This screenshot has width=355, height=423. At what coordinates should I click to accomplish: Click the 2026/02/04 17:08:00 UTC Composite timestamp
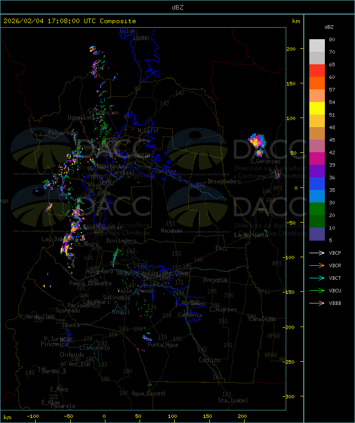(x=70, y=21)
